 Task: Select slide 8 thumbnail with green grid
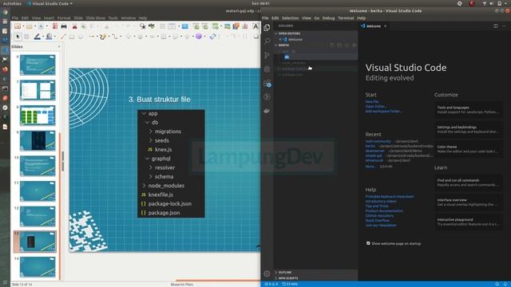[x=38, y=116]
